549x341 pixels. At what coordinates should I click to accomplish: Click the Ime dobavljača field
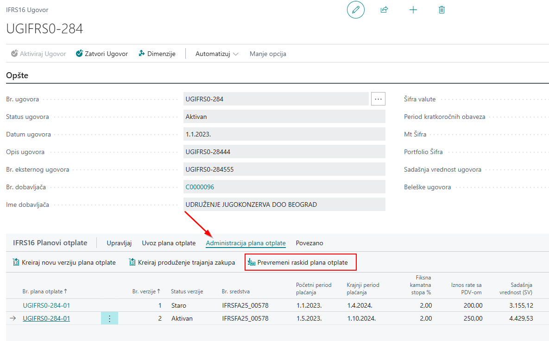pyautogui.click(x=284, y=205)
